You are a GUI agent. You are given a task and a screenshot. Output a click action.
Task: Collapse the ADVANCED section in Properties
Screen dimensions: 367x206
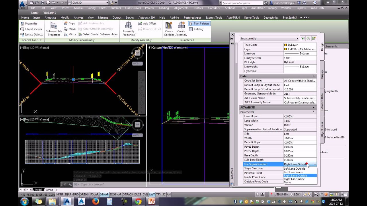coord(314,107)
